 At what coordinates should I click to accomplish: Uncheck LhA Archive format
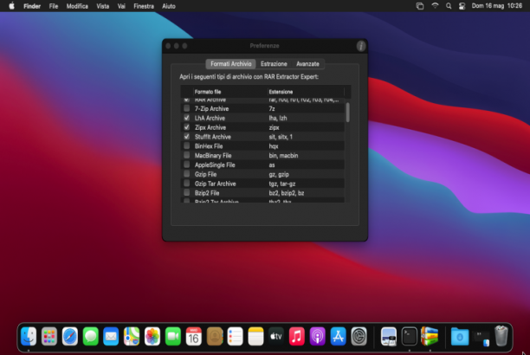pyautogui.click(x=186, y=118)
